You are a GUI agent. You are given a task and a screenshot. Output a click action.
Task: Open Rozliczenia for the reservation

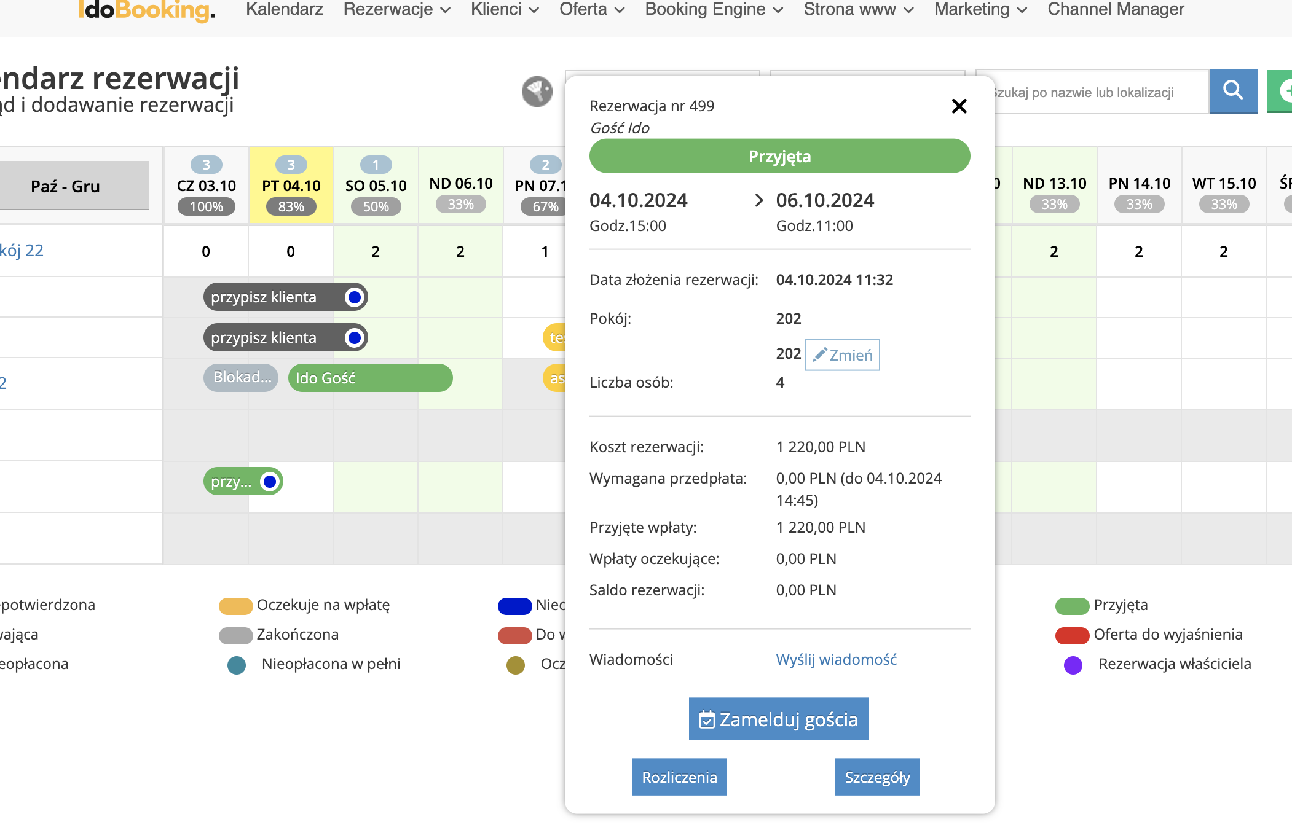pos(679,777)
